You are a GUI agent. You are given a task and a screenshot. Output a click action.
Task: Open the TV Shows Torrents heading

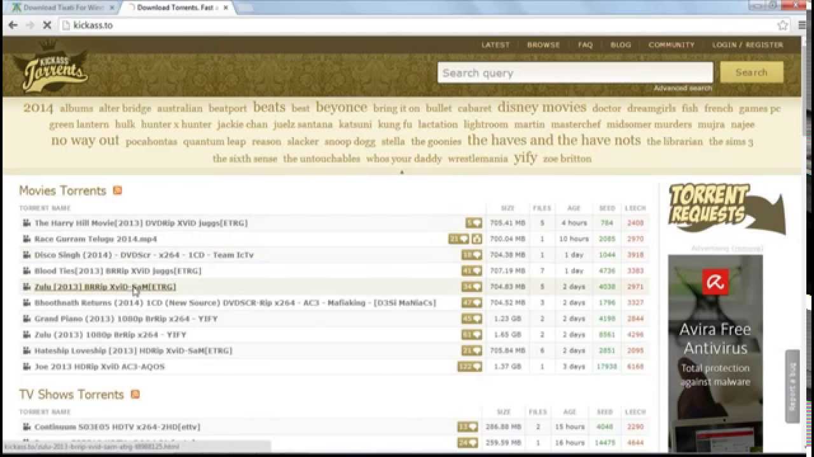click(x=71, y=394)
